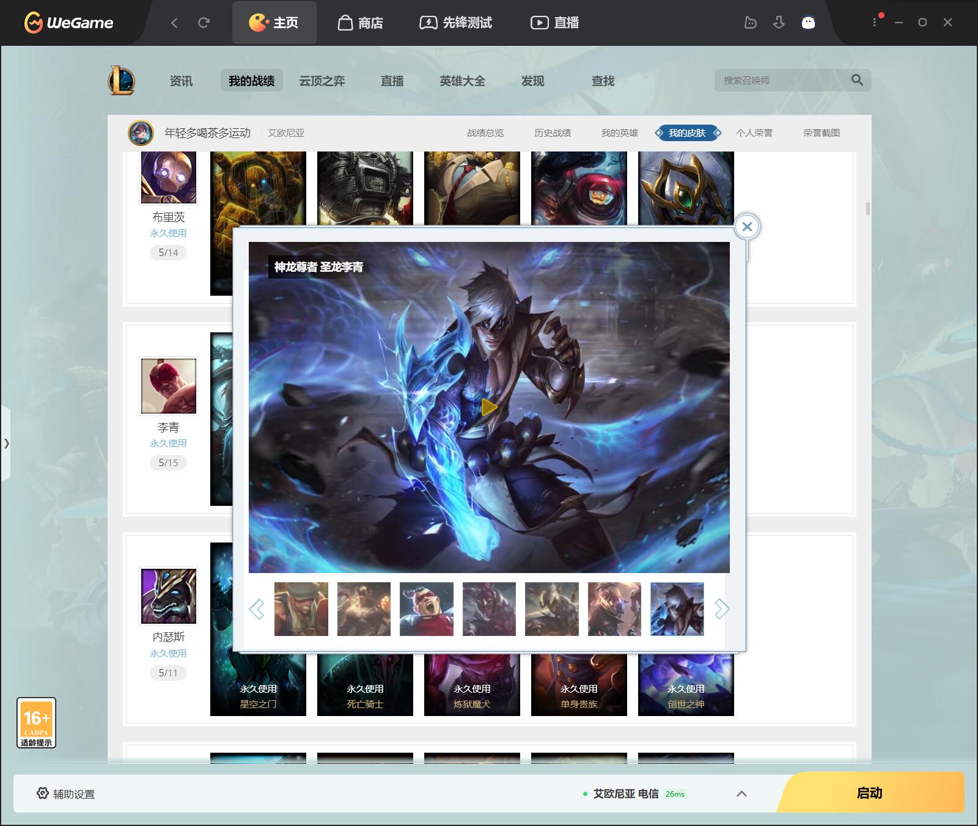This screenshot has width=978, height=826.
Task: Open the 星空之门 skin card
Action: click(x=258, y=684)
